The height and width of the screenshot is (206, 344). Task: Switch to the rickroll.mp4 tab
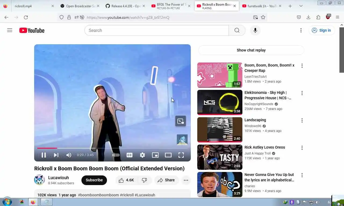pyautogui.click(x=30, y=6)
